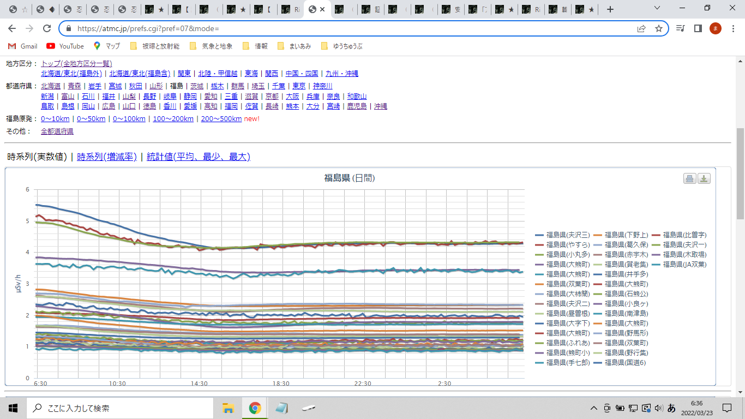Hide 福島県(手七郎) series in legend
Viewport: 745px width, 419px height.
563,362
